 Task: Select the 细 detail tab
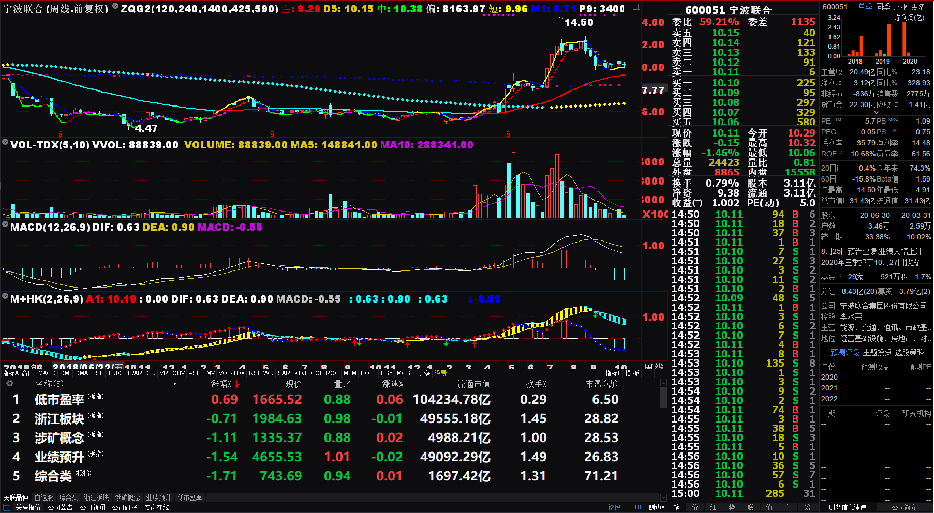(713, 507)
